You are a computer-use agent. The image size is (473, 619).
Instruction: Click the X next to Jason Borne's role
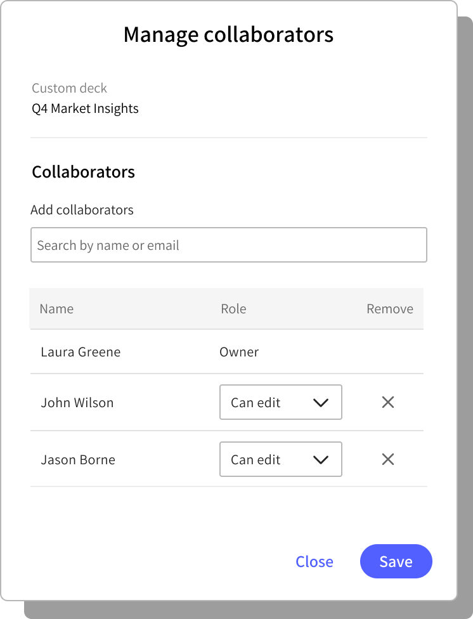click(x=387, y=459)
